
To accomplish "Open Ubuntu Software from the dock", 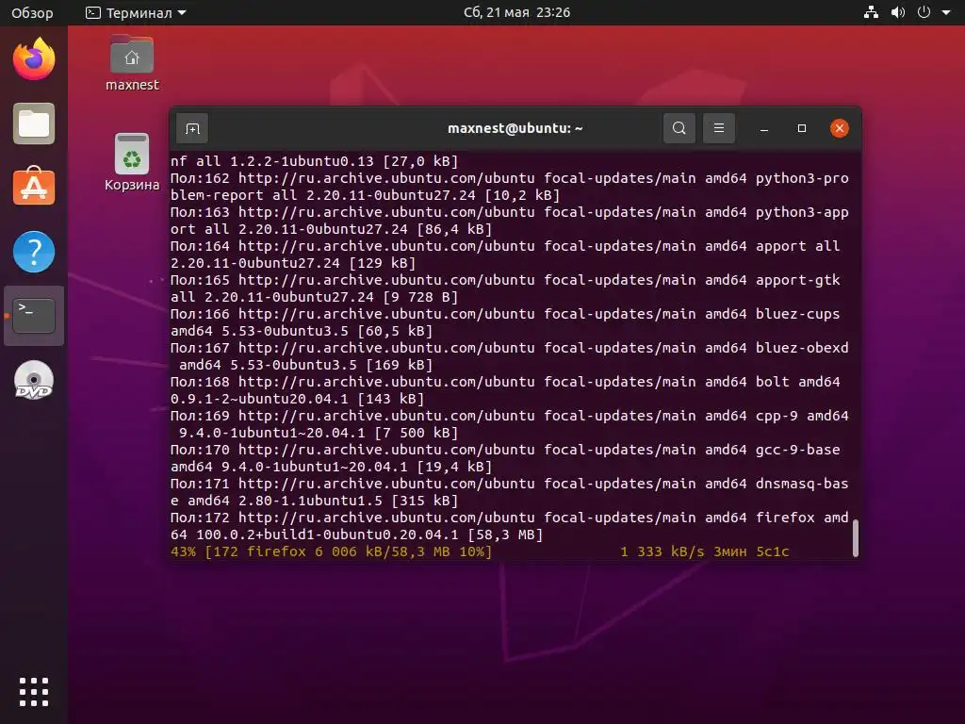I will (x=34, y=187).
